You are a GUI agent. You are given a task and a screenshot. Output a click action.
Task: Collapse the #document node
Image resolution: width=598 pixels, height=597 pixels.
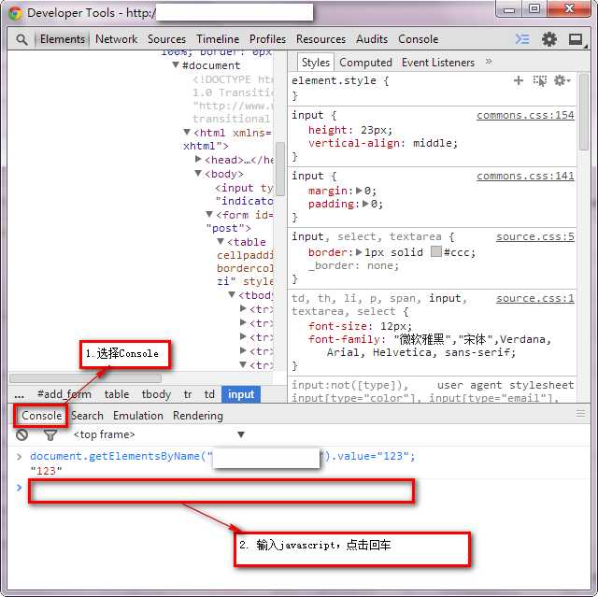(176, 64)
